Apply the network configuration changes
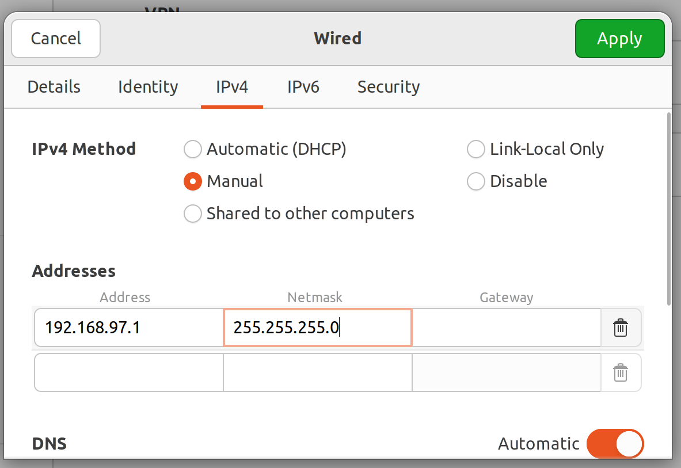 pos(619,39)
